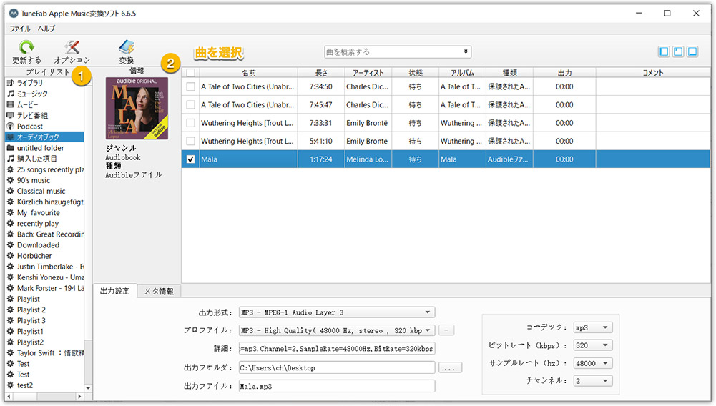The width and height of the screenshot is (716, 406).
Task: Switch to the メタ情報 tab
Action: tap(159, 291)
